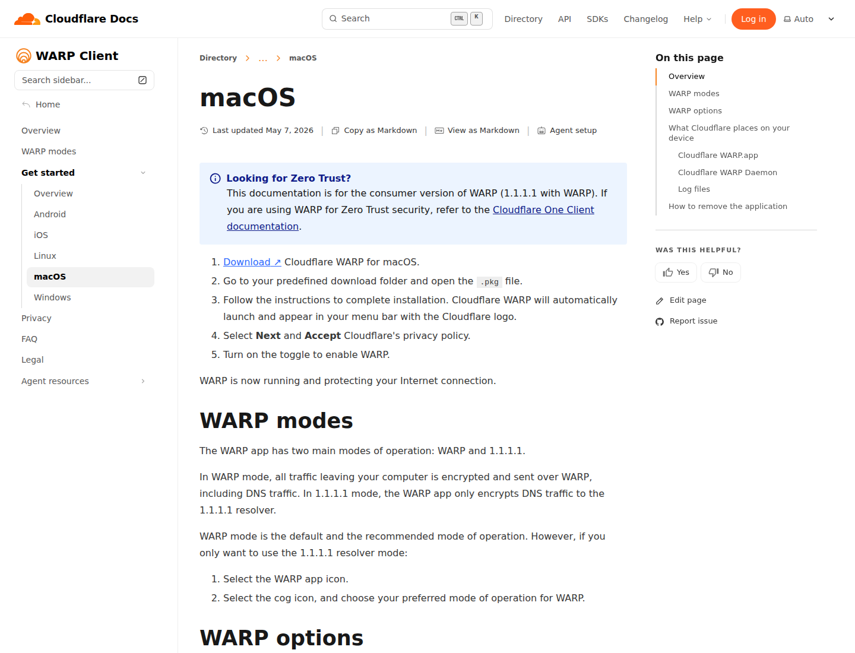The width and height of the screenshot is (855, 653).
Task: Open the Help dropdown menu
Action: click(697, 19)
